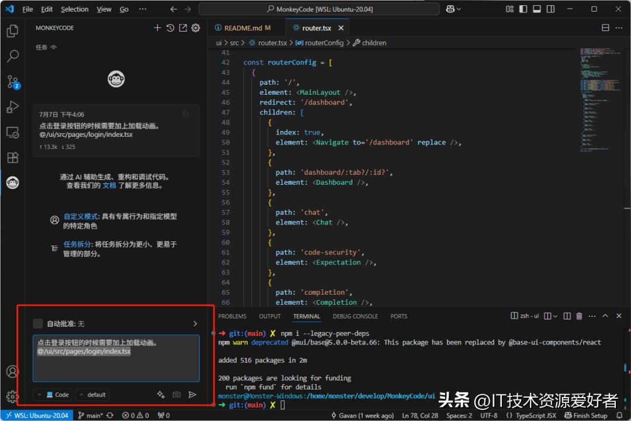Click the camera icon in the chat input
The image size is (631, 421).
point(176,395)
